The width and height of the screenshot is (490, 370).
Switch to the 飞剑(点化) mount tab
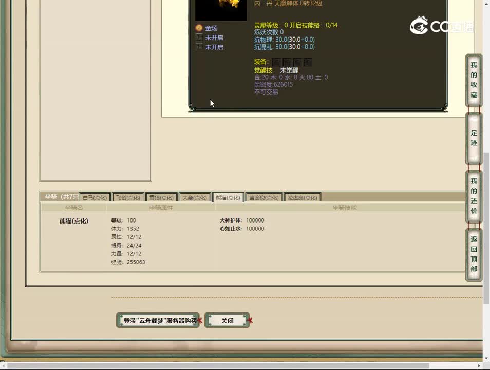coord(128,198)
